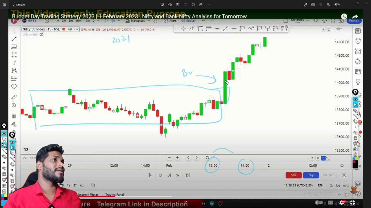Click YouTube Watch Later clock icon
371x208 pixels.
point(344,16)
